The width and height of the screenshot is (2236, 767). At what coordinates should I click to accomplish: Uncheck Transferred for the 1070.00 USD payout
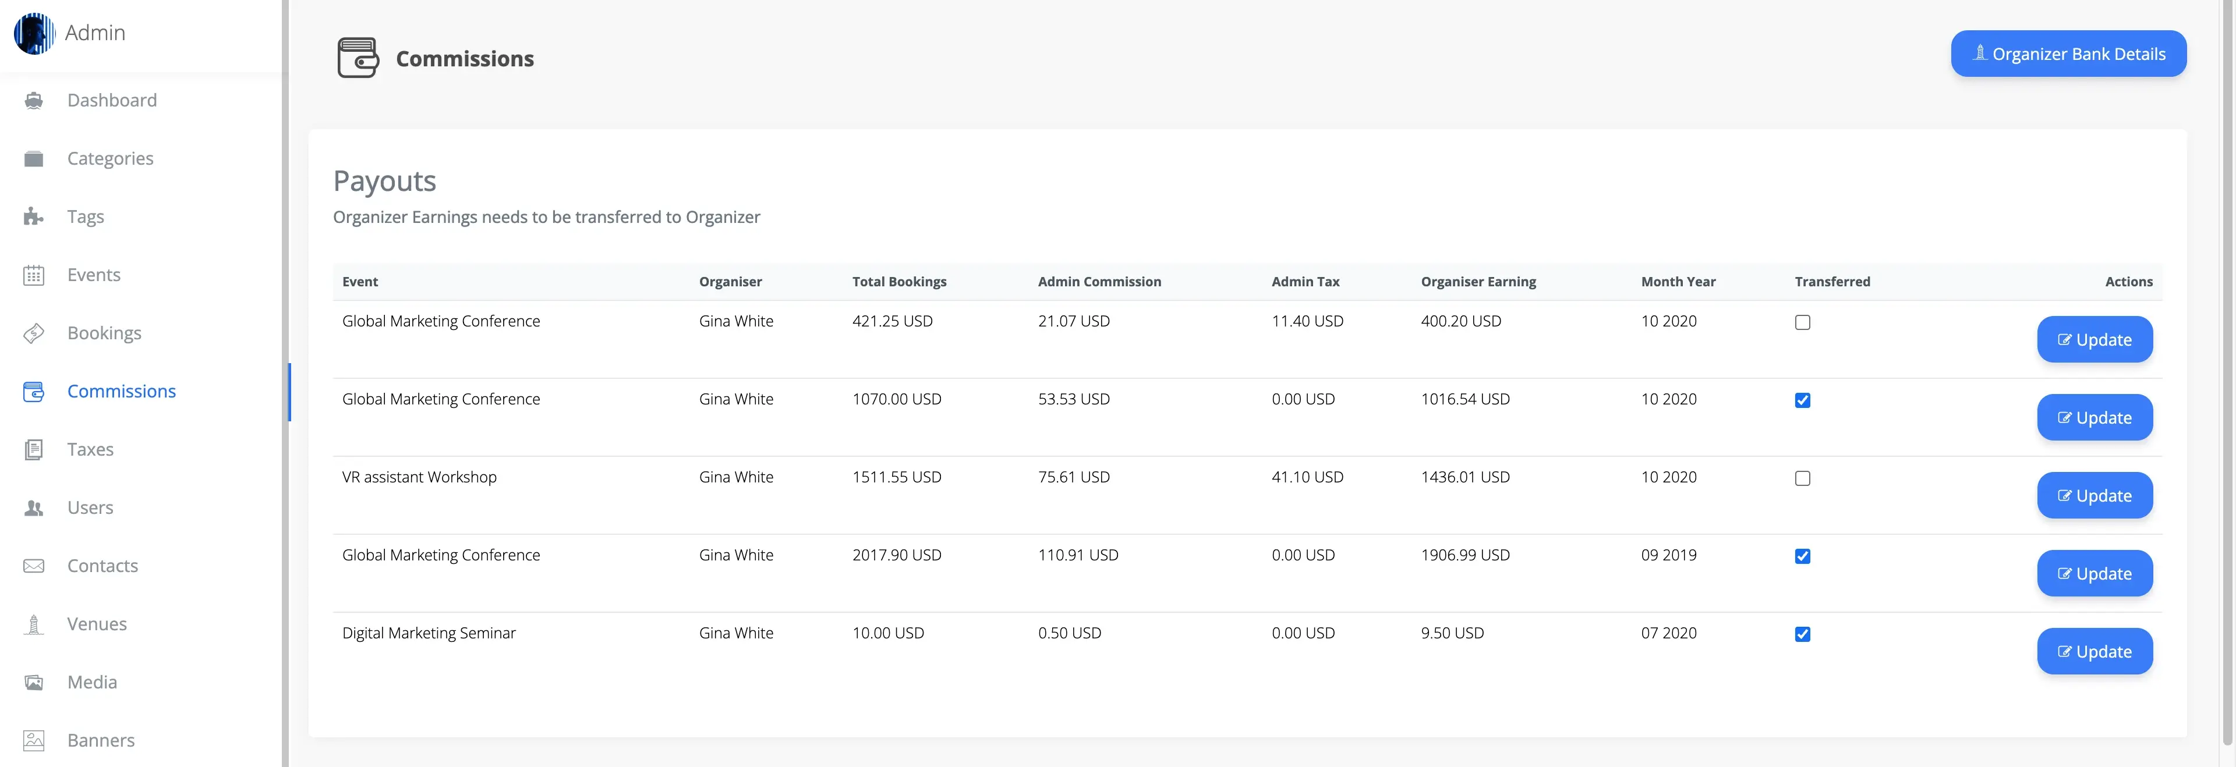coord(1802,400)
